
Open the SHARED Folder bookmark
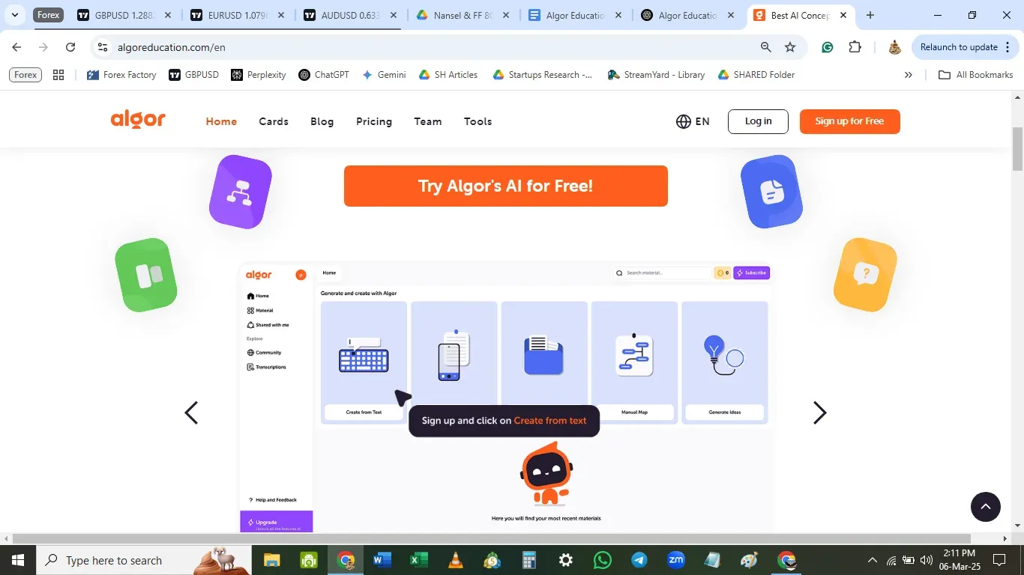756,75
